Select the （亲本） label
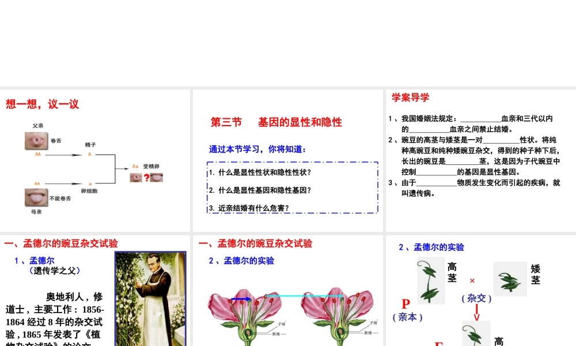This screenshot has width=576, height=346. tap(407, 317)
